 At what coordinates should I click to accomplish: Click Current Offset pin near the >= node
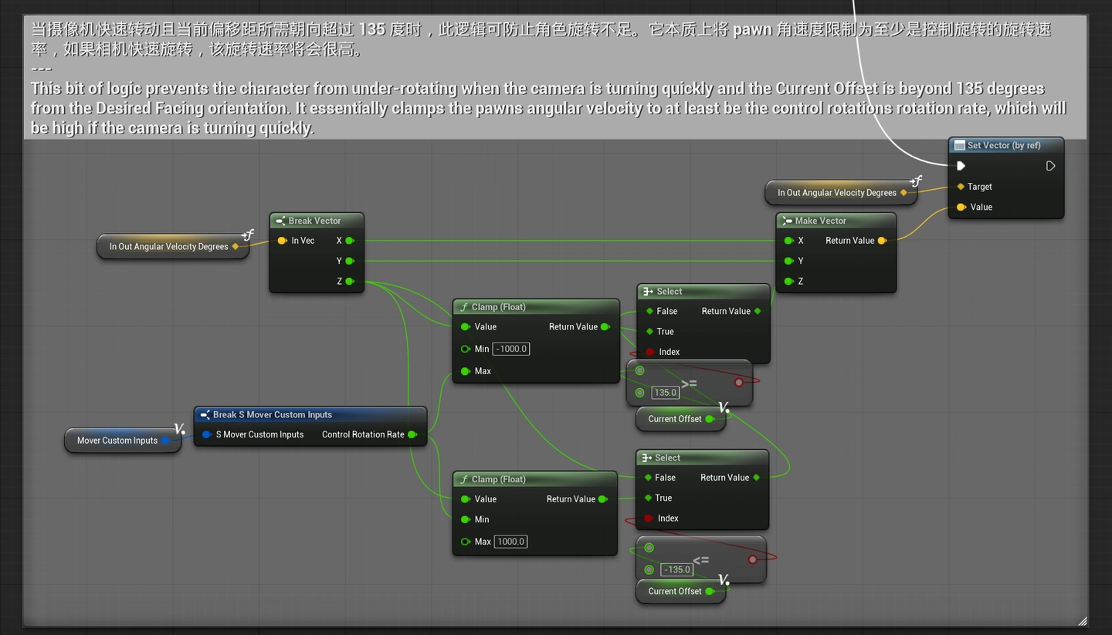coord(710,419)
